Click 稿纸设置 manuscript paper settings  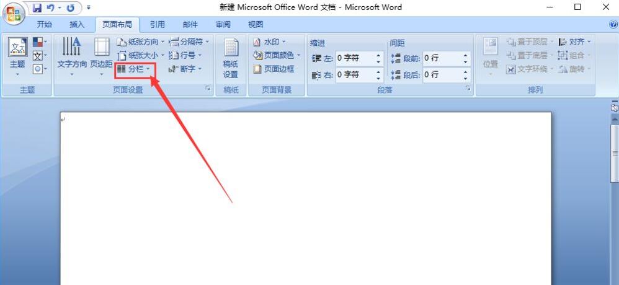pos(231,58)
